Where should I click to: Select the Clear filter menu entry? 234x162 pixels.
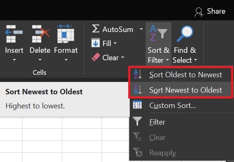coord(182,137)
